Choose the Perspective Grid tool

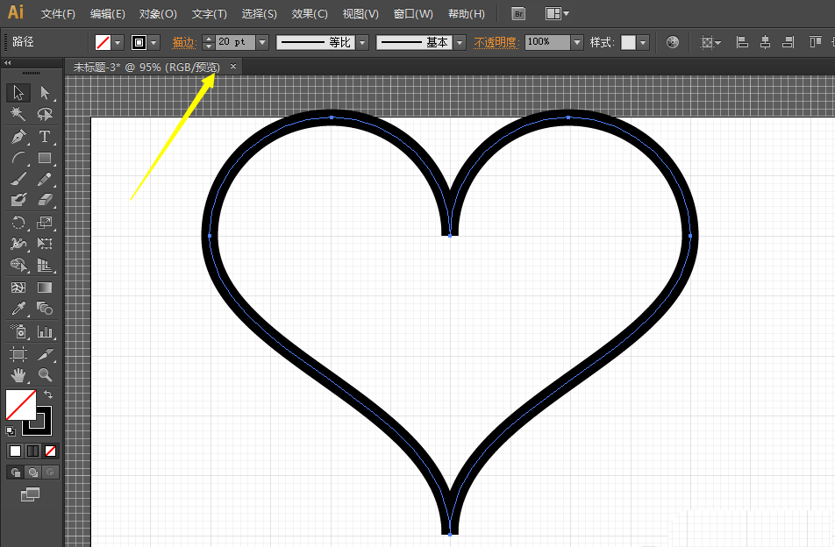45,265
